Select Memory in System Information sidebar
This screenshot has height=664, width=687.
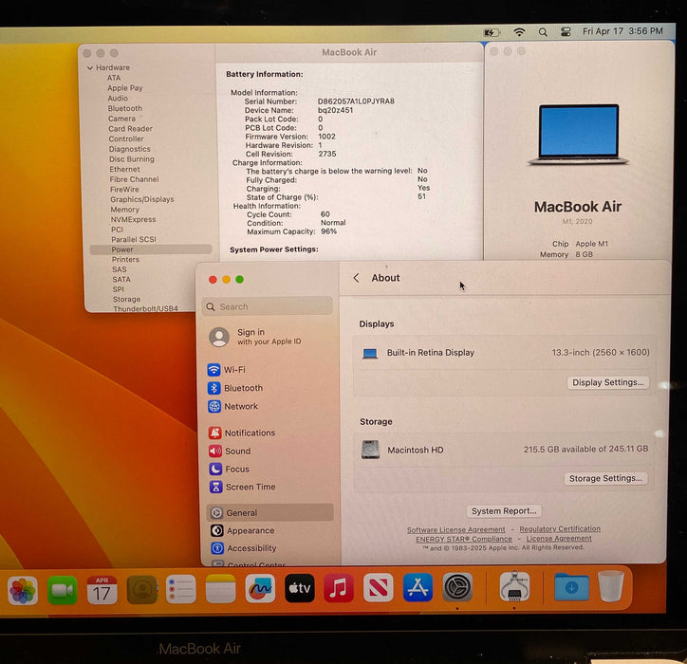pyautogui.click(x=124, y=210)
